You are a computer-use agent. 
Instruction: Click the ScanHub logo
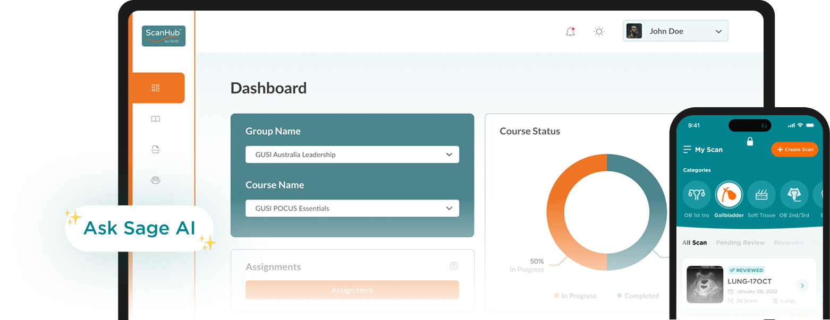point(164,36)
